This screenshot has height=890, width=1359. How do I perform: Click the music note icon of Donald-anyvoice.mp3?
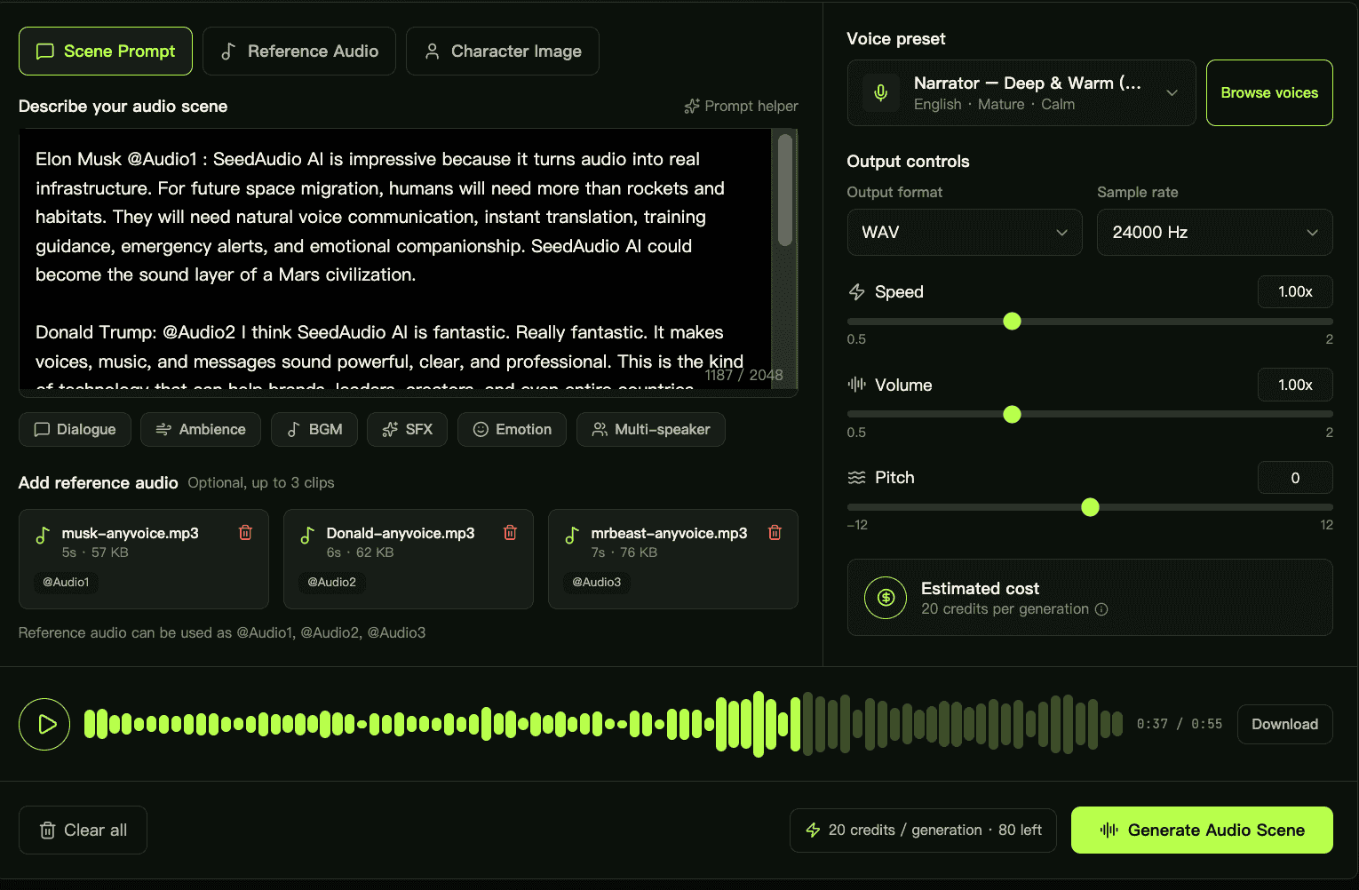306,536
